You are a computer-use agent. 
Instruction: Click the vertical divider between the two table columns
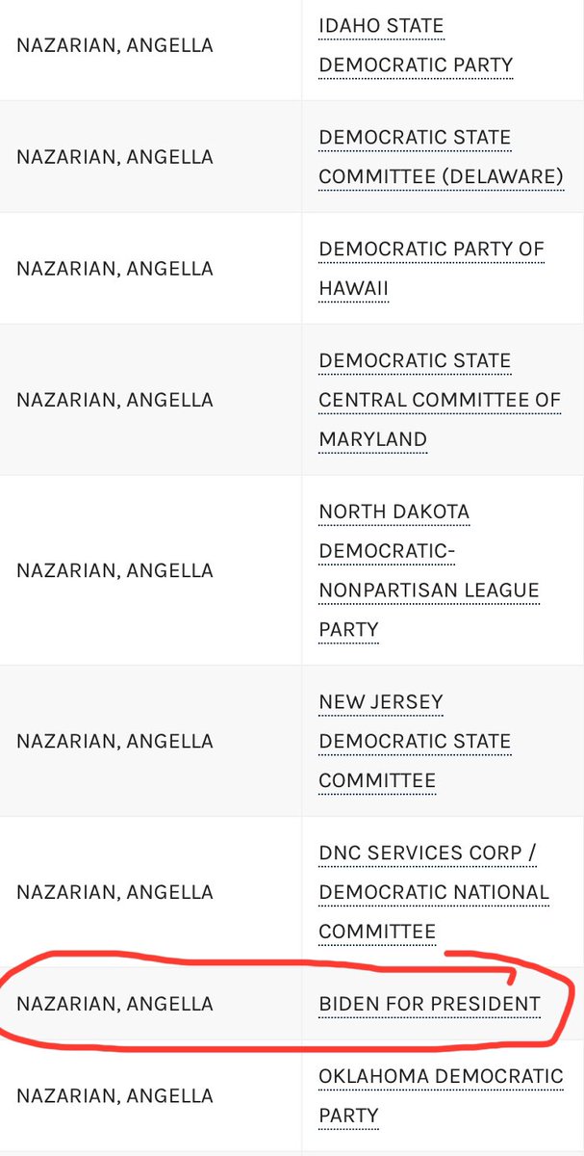(301, 578)
